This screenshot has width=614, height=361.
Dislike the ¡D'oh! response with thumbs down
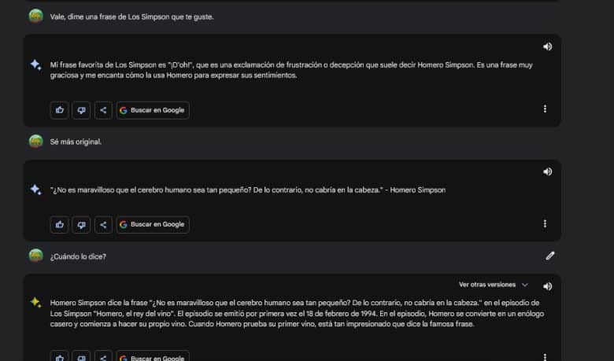[x=81, y=110]
